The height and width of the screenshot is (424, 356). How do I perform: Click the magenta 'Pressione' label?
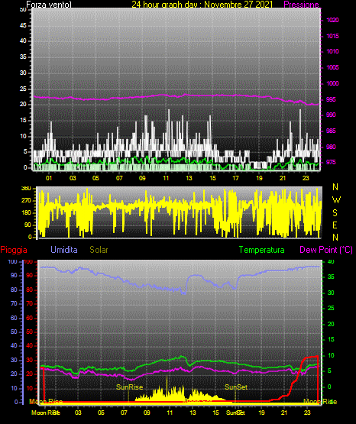coord(301,5)
